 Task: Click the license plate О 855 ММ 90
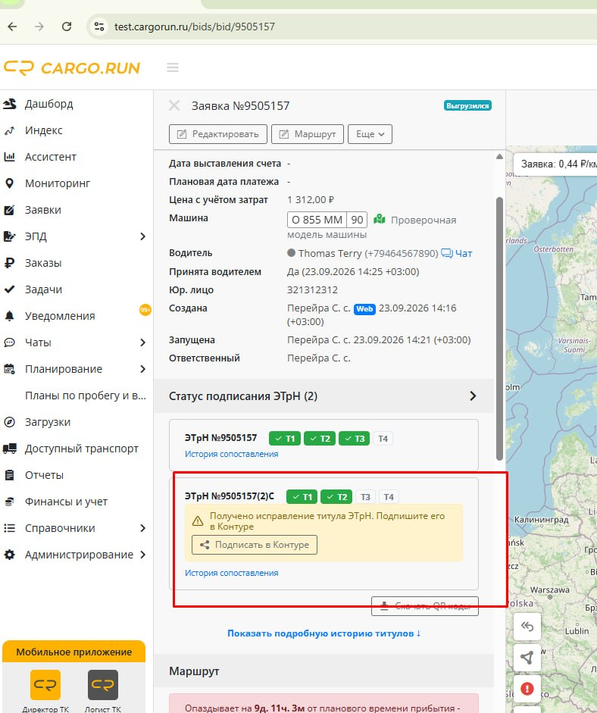(327, 220)
